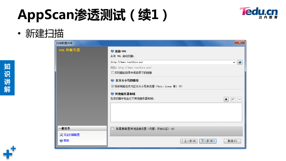Click the example URL text demo.testfire.net
This screenshot has height=161, width=286.
(x=135, y=68)
